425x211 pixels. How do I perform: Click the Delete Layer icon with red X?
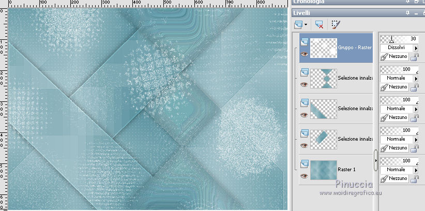[319, 25]
